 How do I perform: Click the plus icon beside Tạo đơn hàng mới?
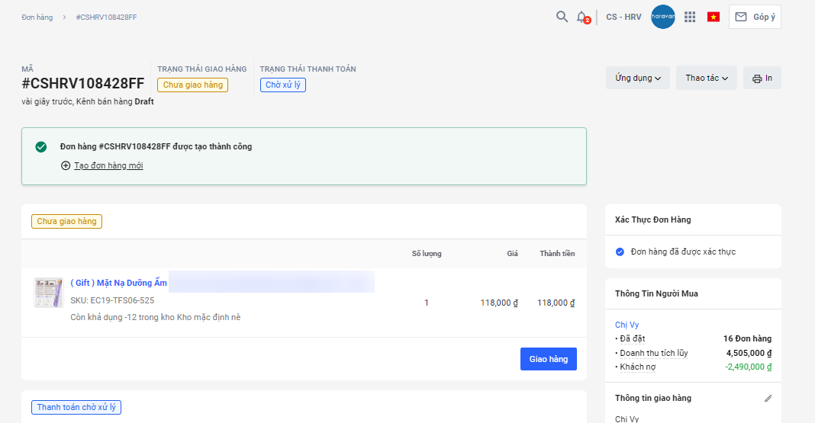tap(66, 165)
